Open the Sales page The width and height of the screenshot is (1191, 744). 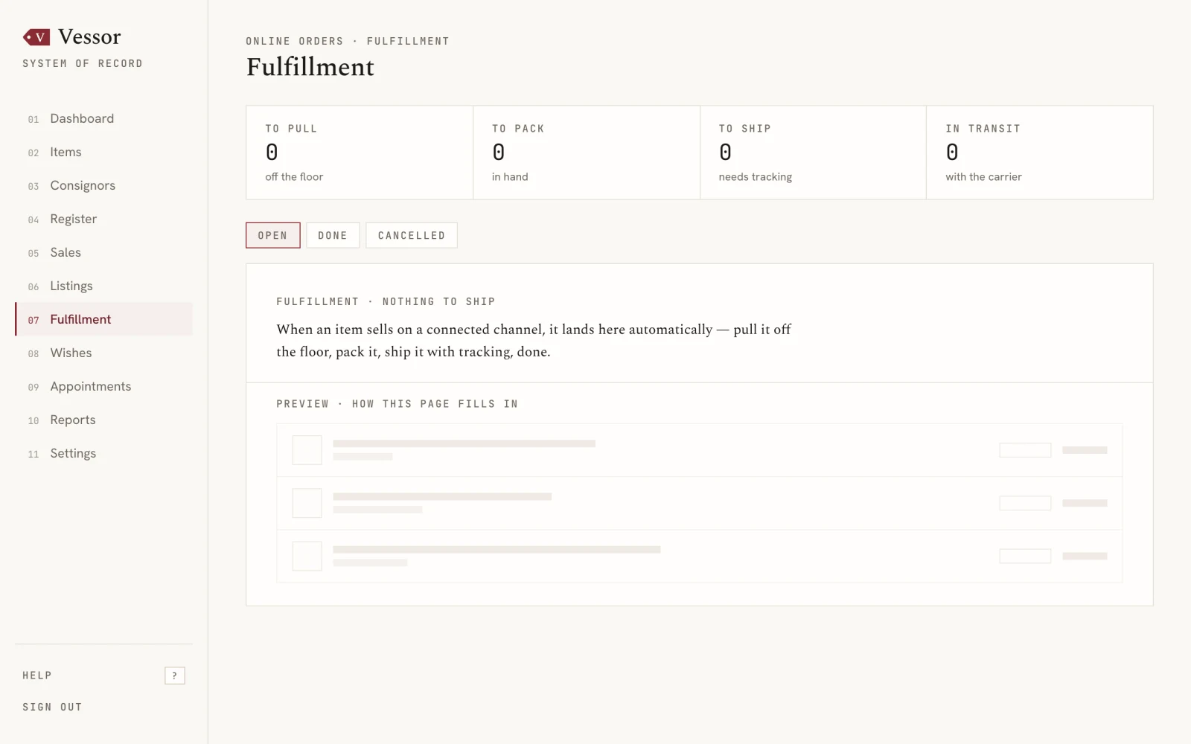[103, 252]
